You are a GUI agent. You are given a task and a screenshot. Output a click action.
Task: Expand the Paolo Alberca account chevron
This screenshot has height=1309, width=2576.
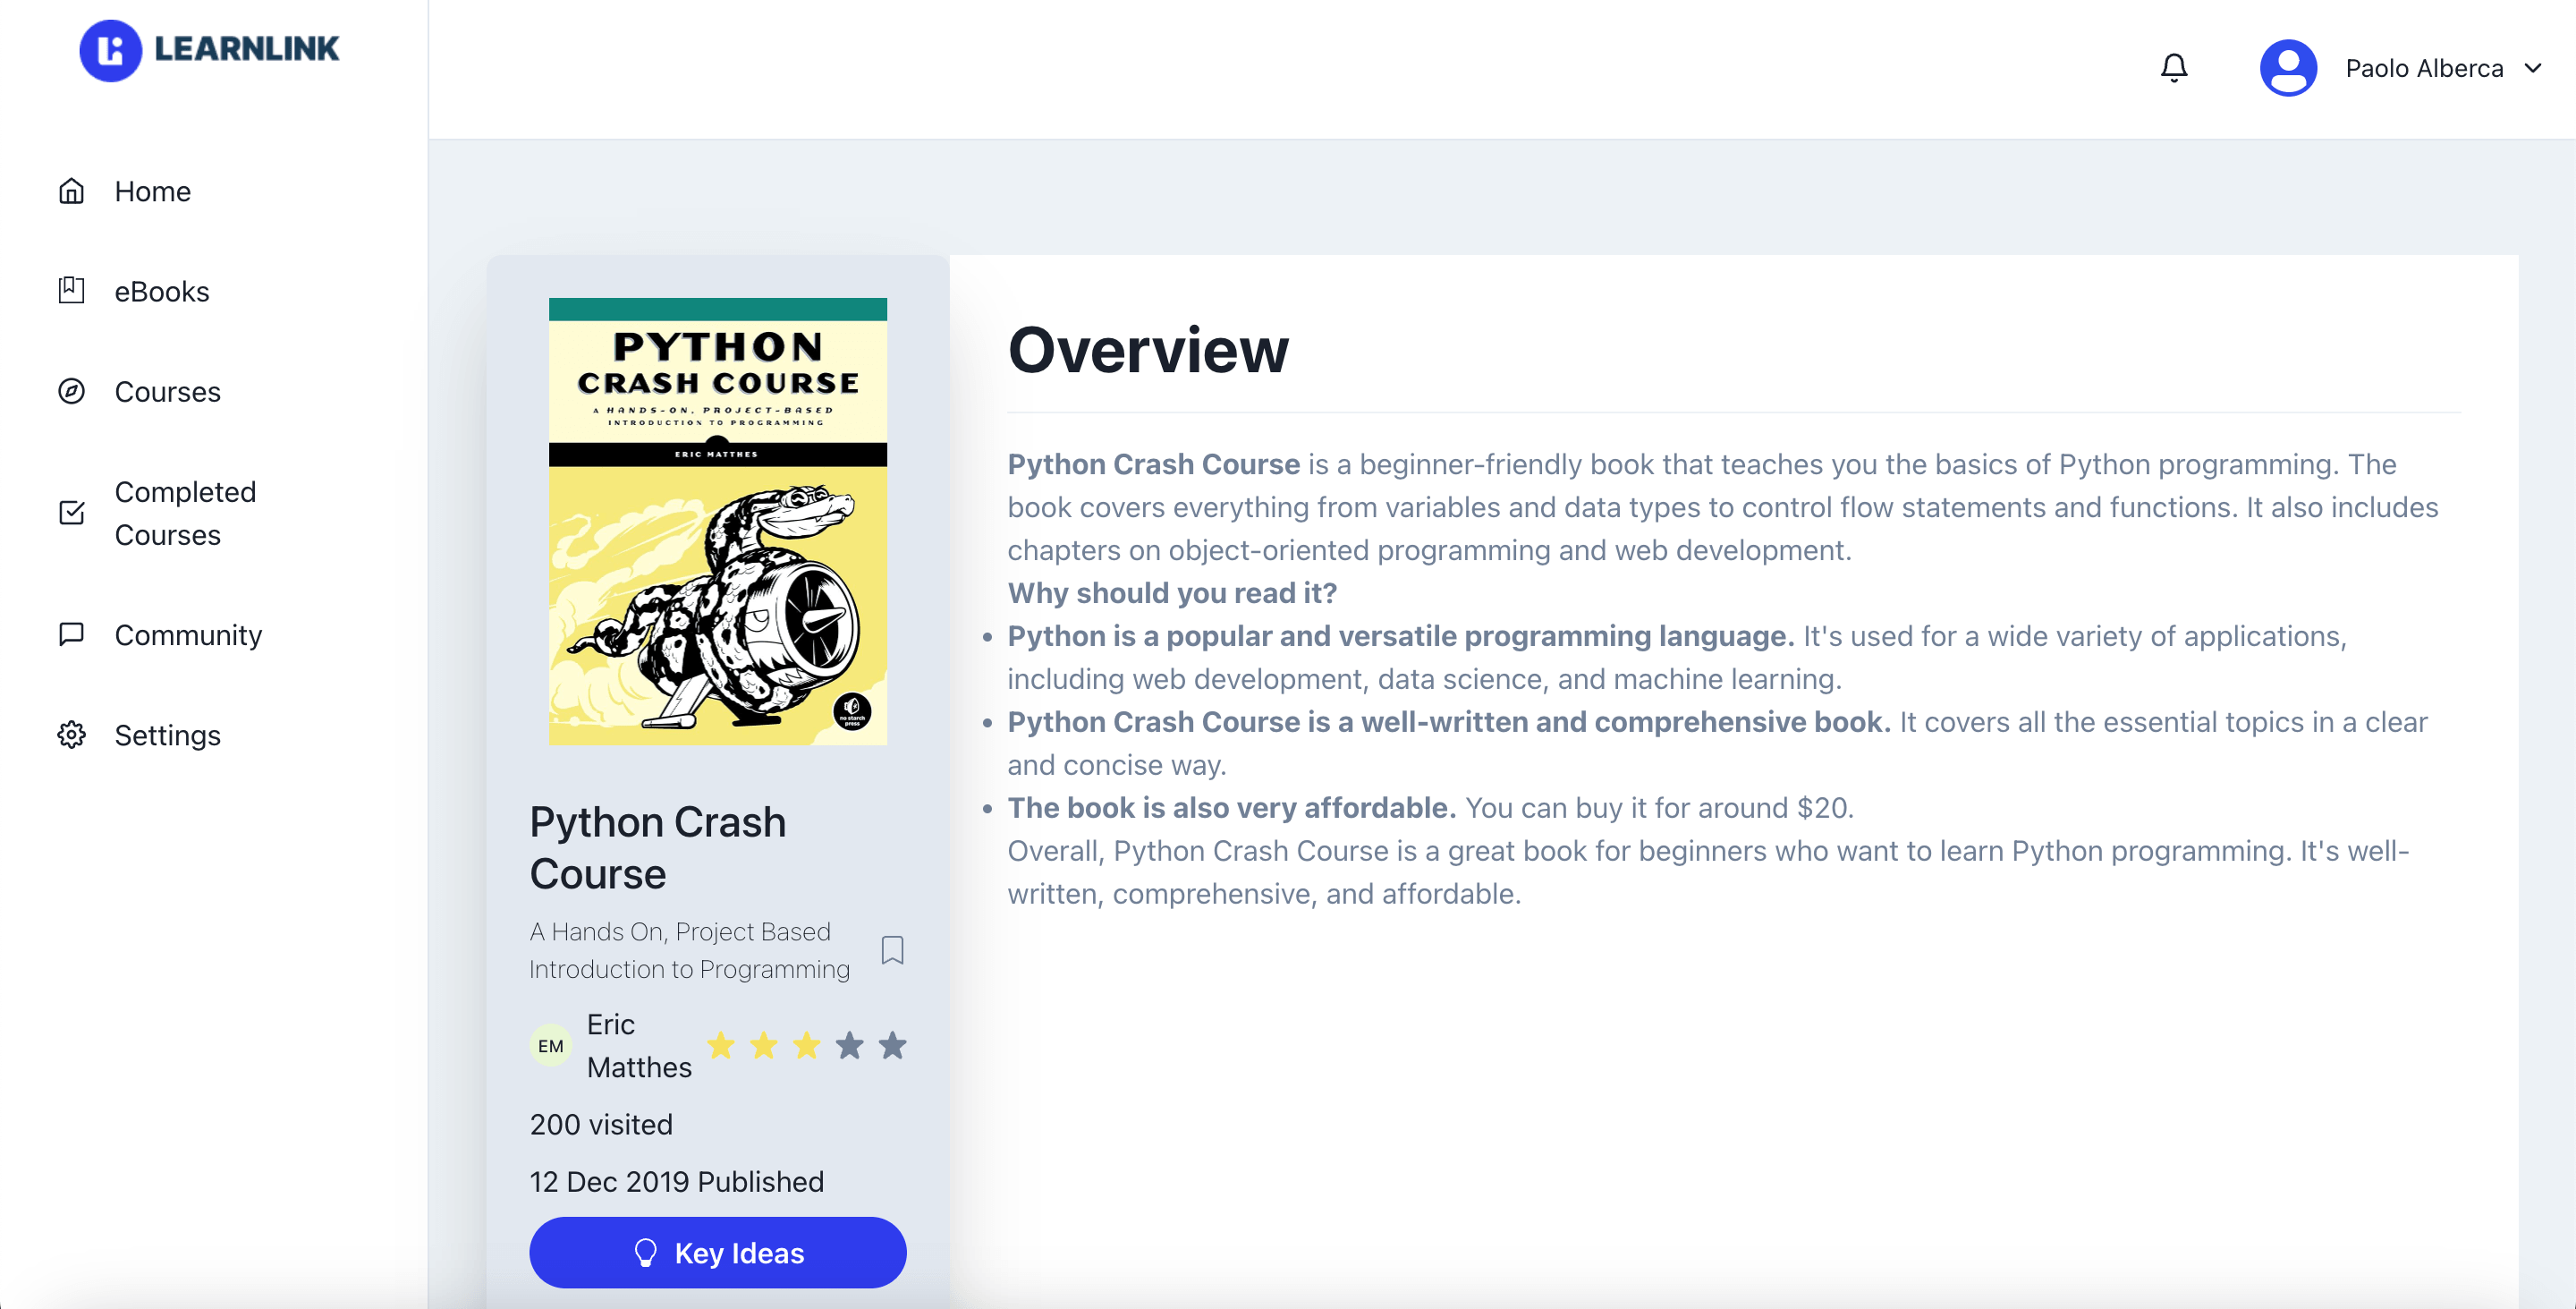[2533, 68]
